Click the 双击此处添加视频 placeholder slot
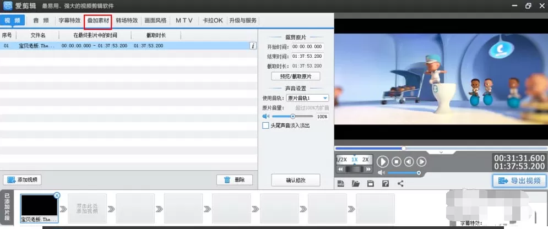Screen dimensions: 548x229 87,209
